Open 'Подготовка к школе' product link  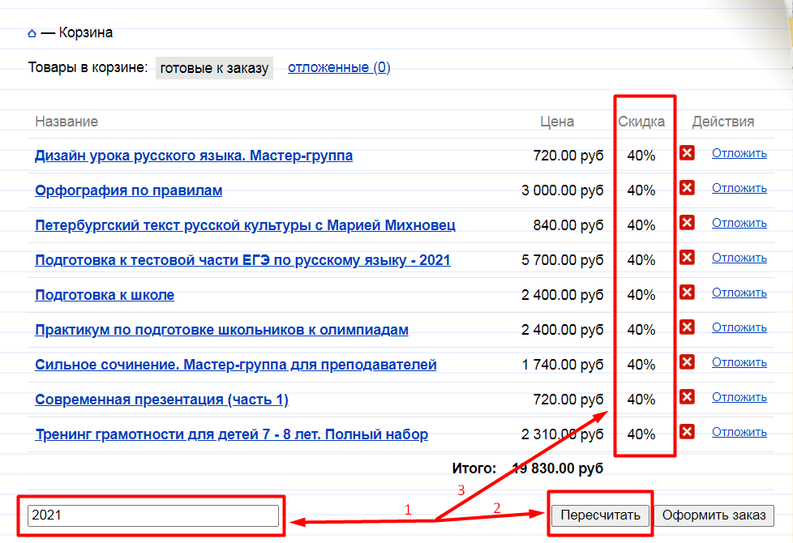(x=105, y=295)
